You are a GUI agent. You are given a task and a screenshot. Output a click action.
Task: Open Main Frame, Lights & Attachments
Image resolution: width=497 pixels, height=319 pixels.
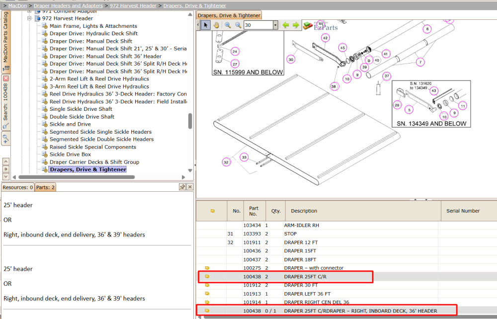coord(93,26)
